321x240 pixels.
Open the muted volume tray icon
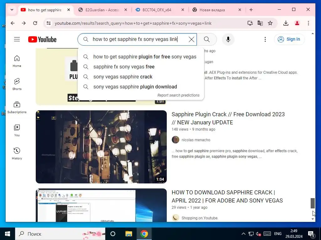point(258,234)
